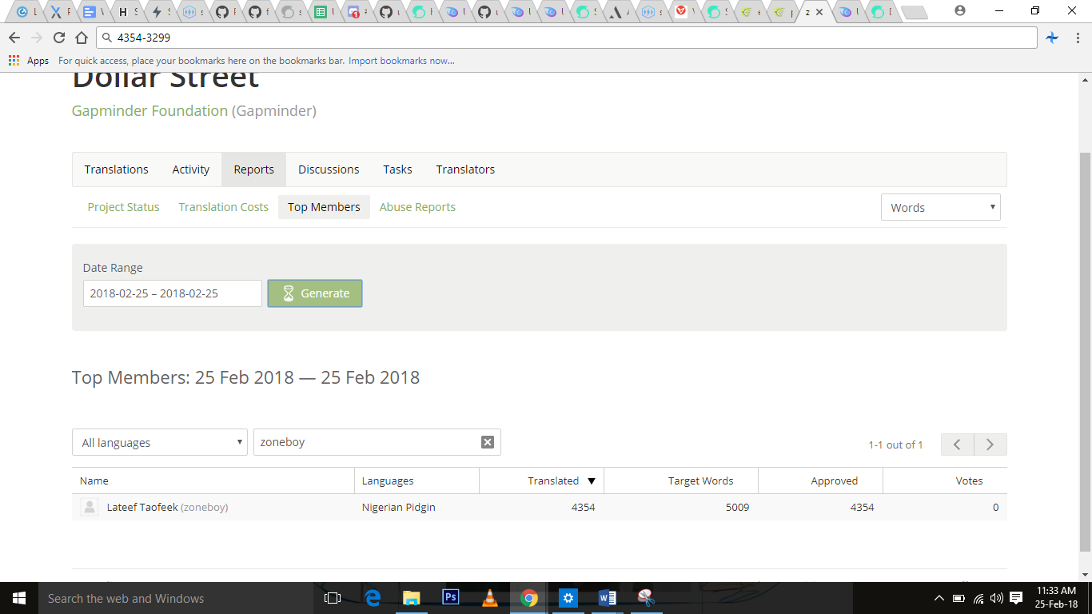Click the '1-1 out of 1' pagination text
This screenshot has height=614, width=1092.
(895, 445)
